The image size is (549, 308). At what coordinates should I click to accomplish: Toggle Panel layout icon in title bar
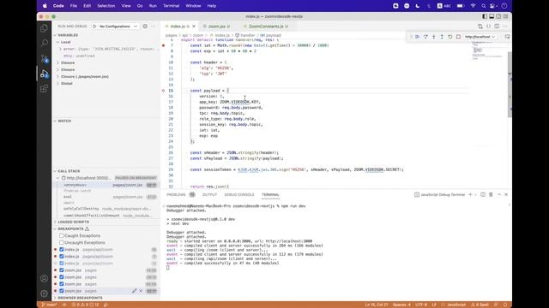click(x=492, y=16)
